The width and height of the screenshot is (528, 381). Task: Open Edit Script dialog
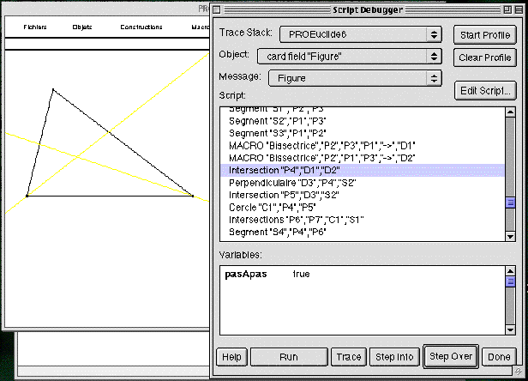tap(486, 90)
